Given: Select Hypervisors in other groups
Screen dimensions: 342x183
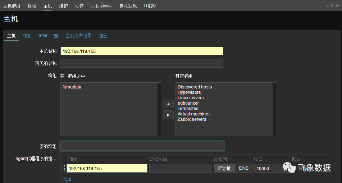Looking at the screenshot, I should (x=189, y=92).
